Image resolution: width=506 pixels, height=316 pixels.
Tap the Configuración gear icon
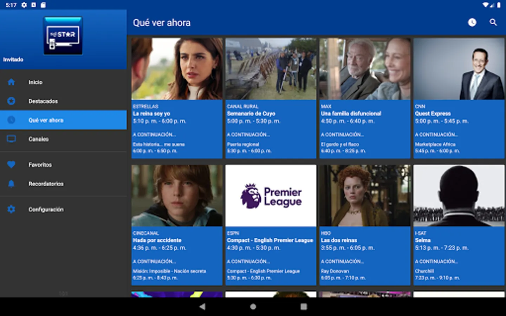(x=11, y=209)
